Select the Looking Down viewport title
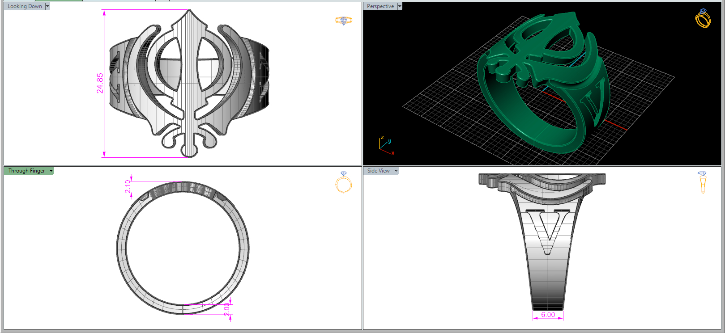 25,6
